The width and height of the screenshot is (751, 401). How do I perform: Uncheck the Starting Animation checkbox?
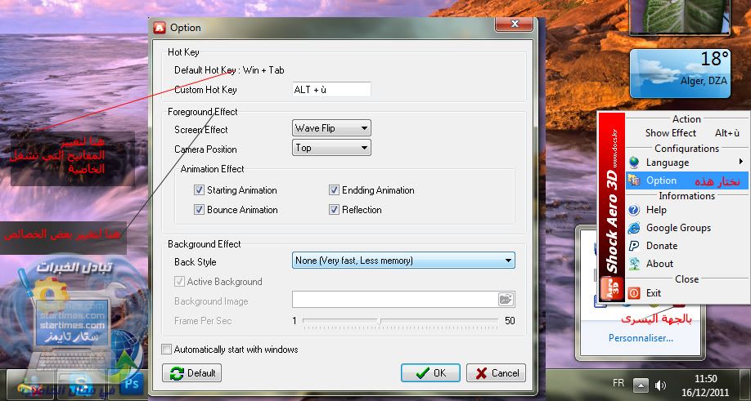[199, 190]
